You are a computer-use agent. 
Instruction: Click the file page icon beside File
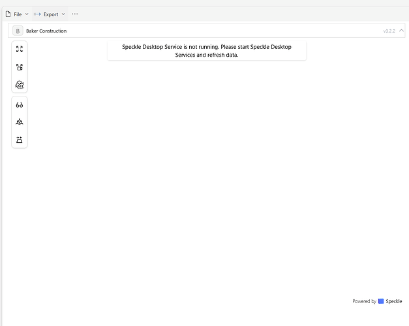[x=8, y=14]
